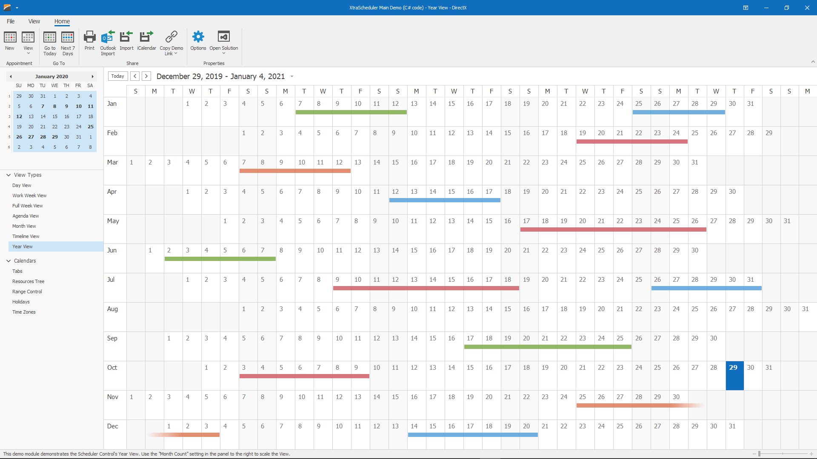Jump ahead using Next 7 Days

pyautogui.click(x=68, y=42)
